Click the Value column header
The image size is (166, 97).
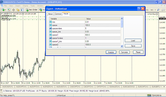(x=103, y=19)
